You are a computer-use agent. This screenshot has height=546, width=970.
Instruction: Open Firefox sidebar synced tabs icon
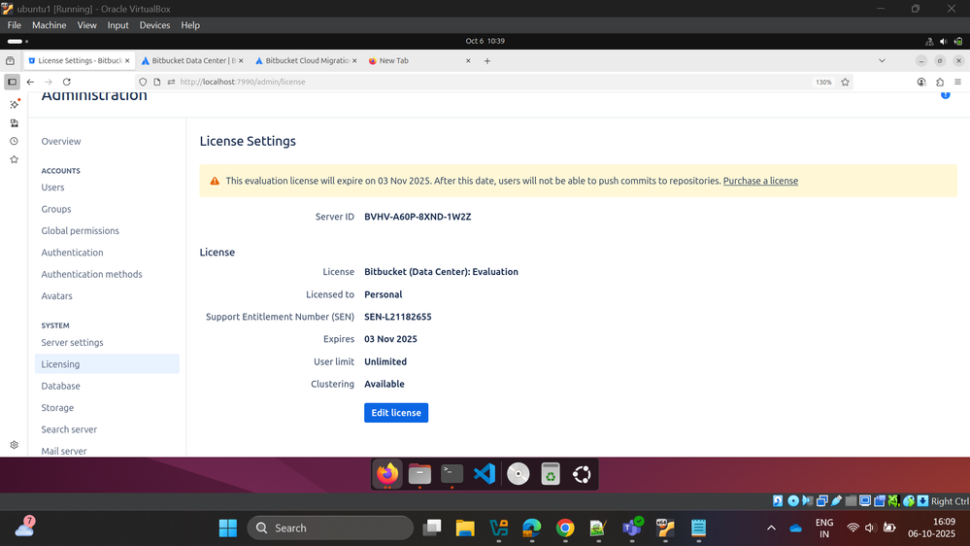coord(15,123)
